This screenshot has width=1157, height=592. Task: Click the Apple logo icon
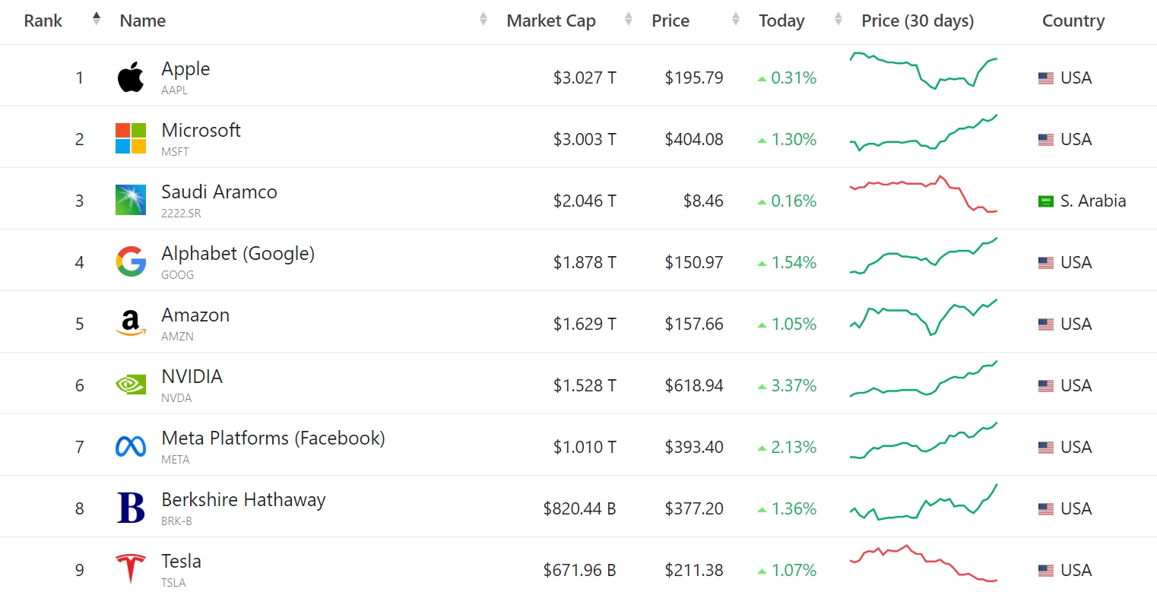[x=131, y=78]
